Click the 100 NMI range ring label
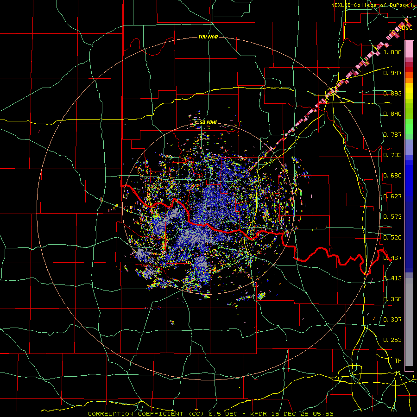The image size is (417, 417). click(208, 37)
